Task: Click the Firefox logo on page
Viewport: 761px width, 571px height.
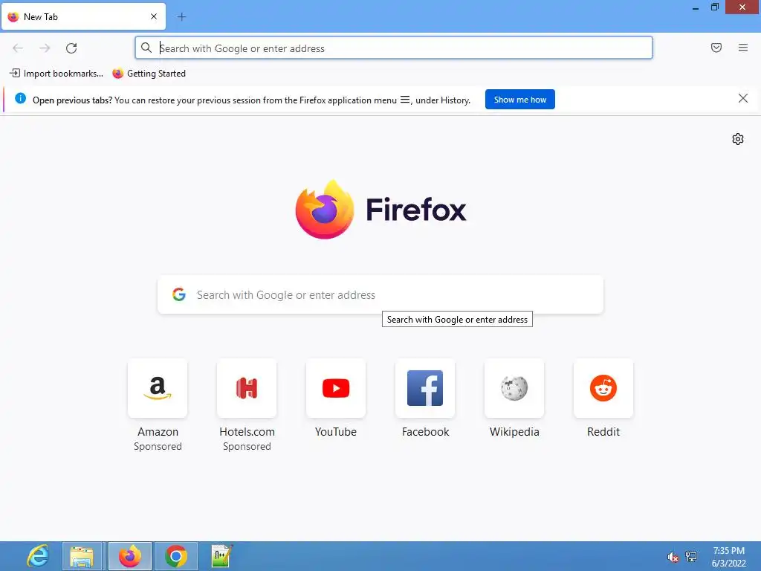Action: click(380, 209)
